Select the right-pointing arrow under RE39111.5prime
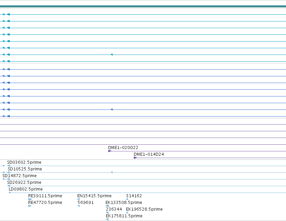 [30, 199]
